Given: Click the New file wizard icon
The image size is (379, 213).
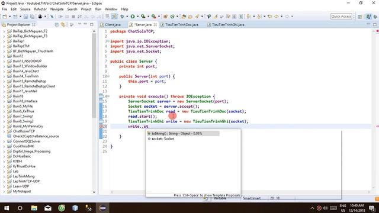Looking at the screenshot, I should 5,17.
